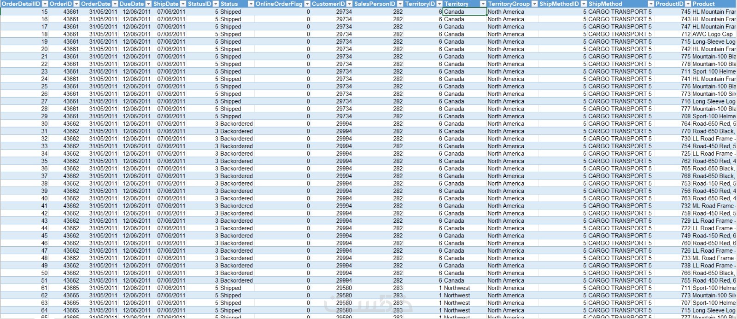This screenshot has height=319, width=737.
Task: Click OrderDate 31/05/2011 in OrderDetailID 50 row
Action: [x=103, y=273]
